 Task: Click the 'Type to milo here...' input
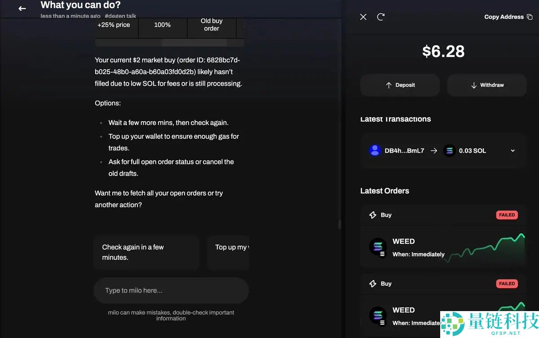click(171, 290)
